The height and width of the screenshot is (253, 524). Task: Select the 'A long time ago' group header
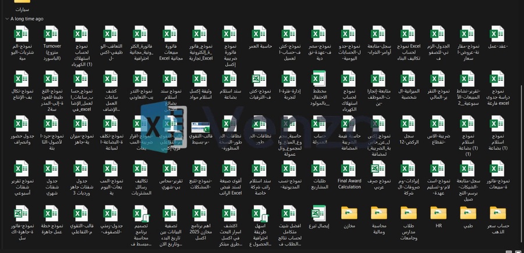27,19
